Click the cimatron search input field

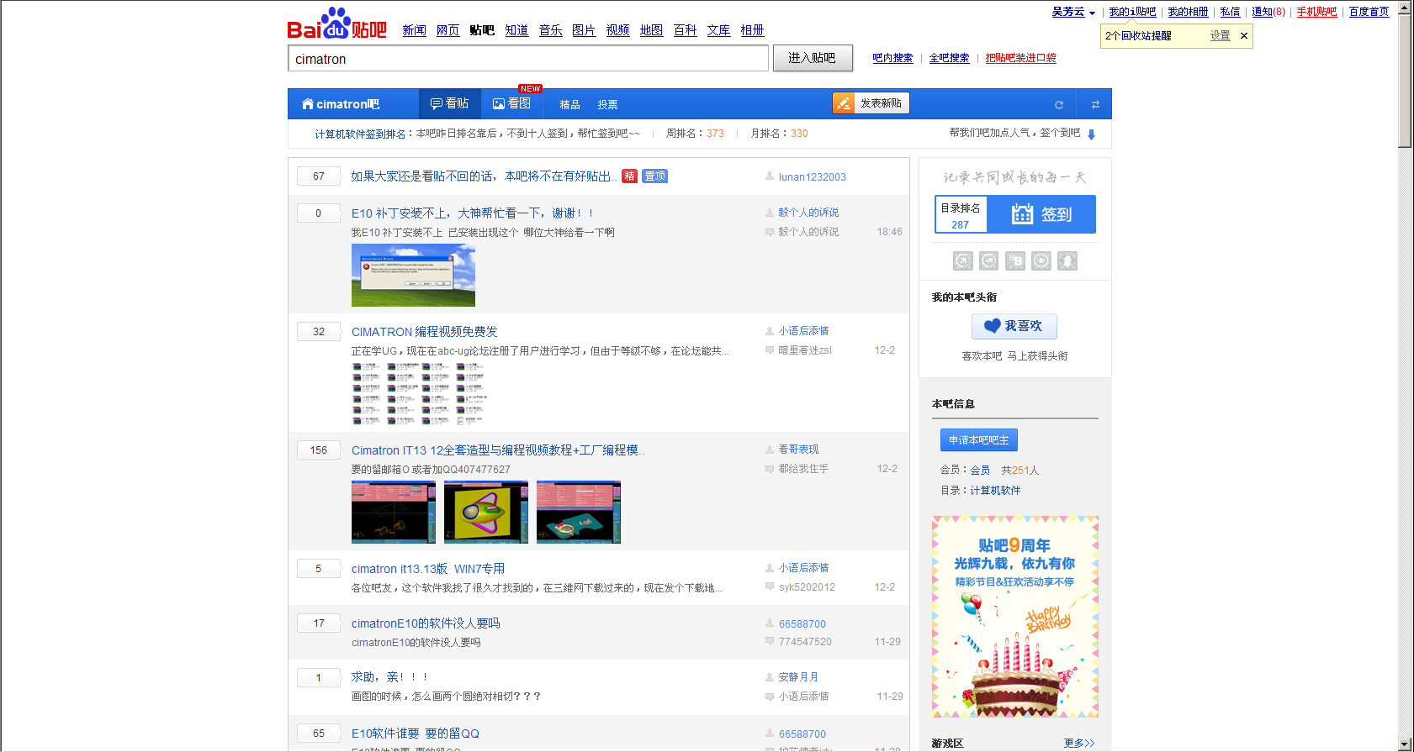528,59
